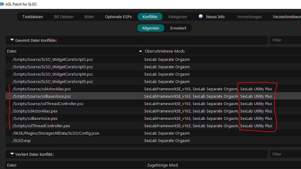This screenshot has height=169, width=301.
Task: Select /Scripts/sslActorAlias.pex file
Action: coord(35,111)
